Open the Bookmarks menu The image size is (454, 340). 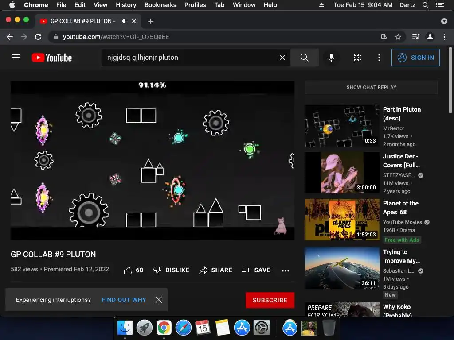tap(160, 5)
